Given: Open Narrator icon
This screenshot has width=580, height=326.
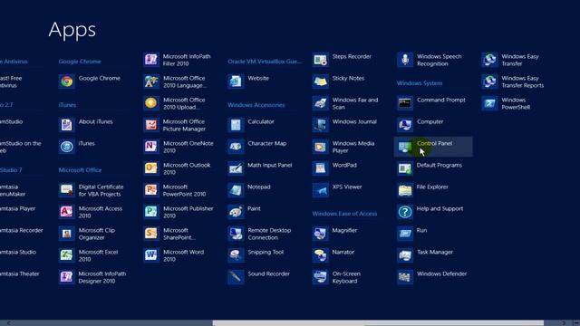Looking at the screenshot, I should (x=320, y=255).
